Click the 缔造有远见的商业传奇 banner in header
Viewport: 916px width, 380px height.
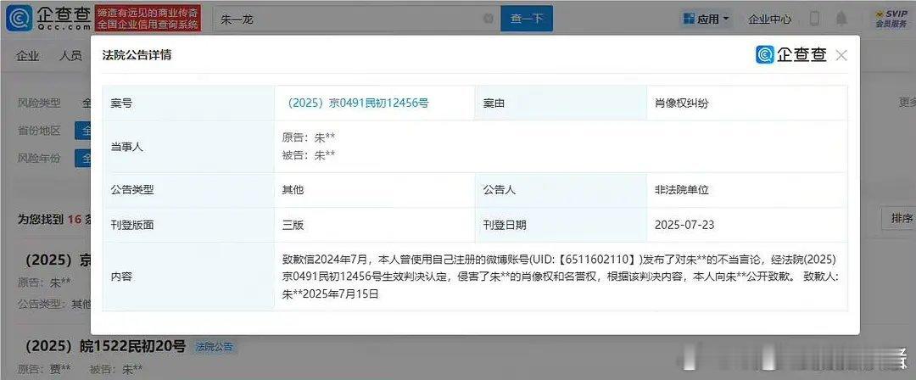148,19
